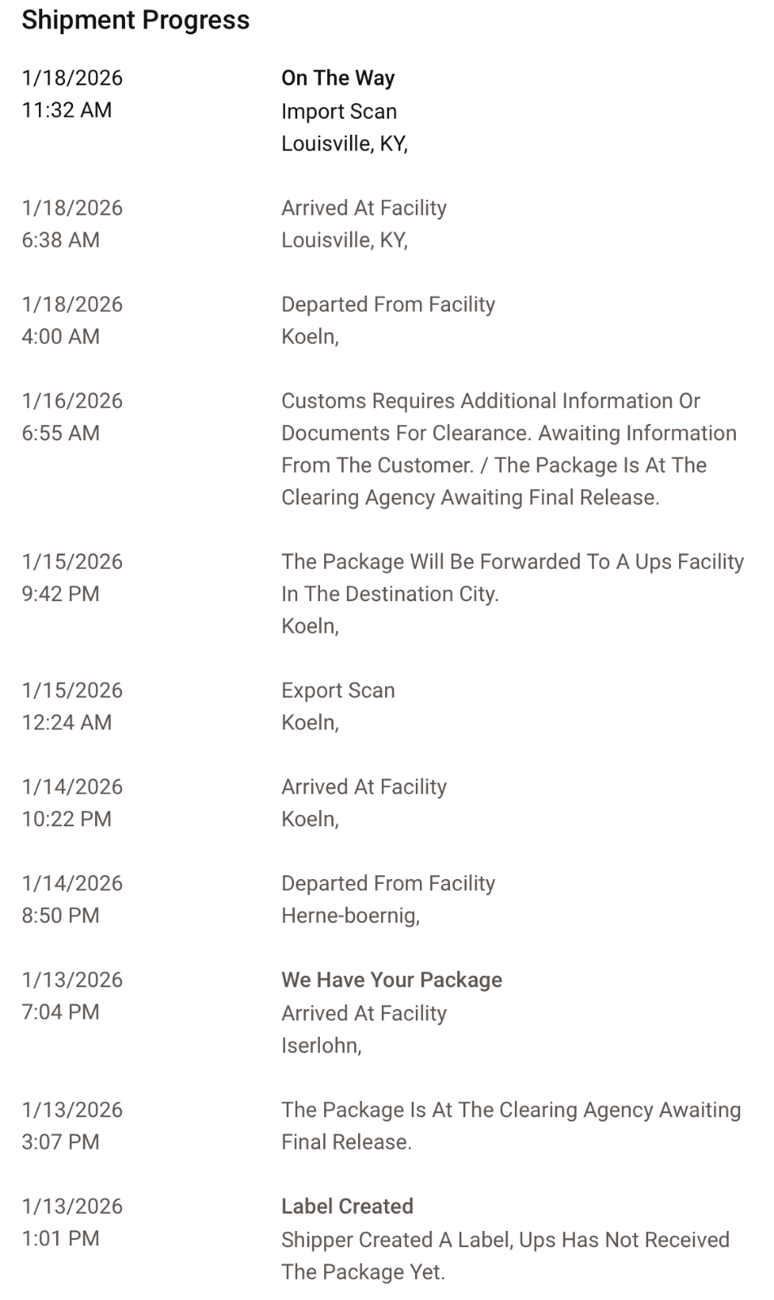The width and height of the screenshot is (774, 1300).
Task: Select the On The Way status
Action: pos(338,78)
